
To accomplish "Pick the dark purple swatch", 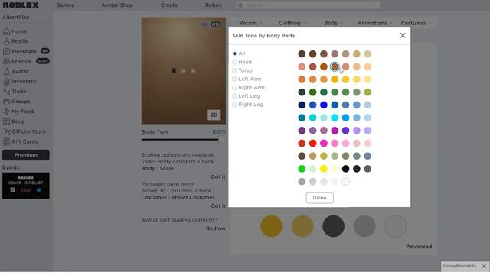I will [x=302, y=131].
